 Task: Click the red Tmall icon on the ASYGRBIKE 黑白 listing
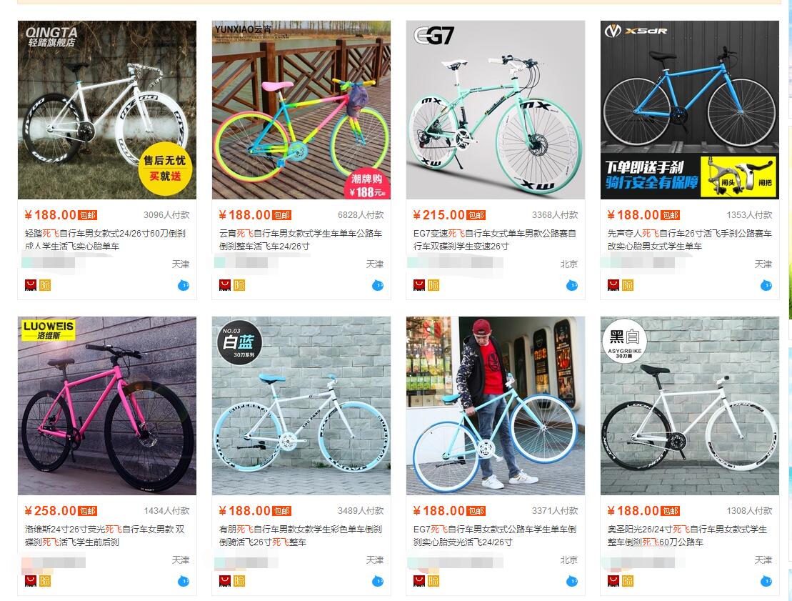(613, 581)
